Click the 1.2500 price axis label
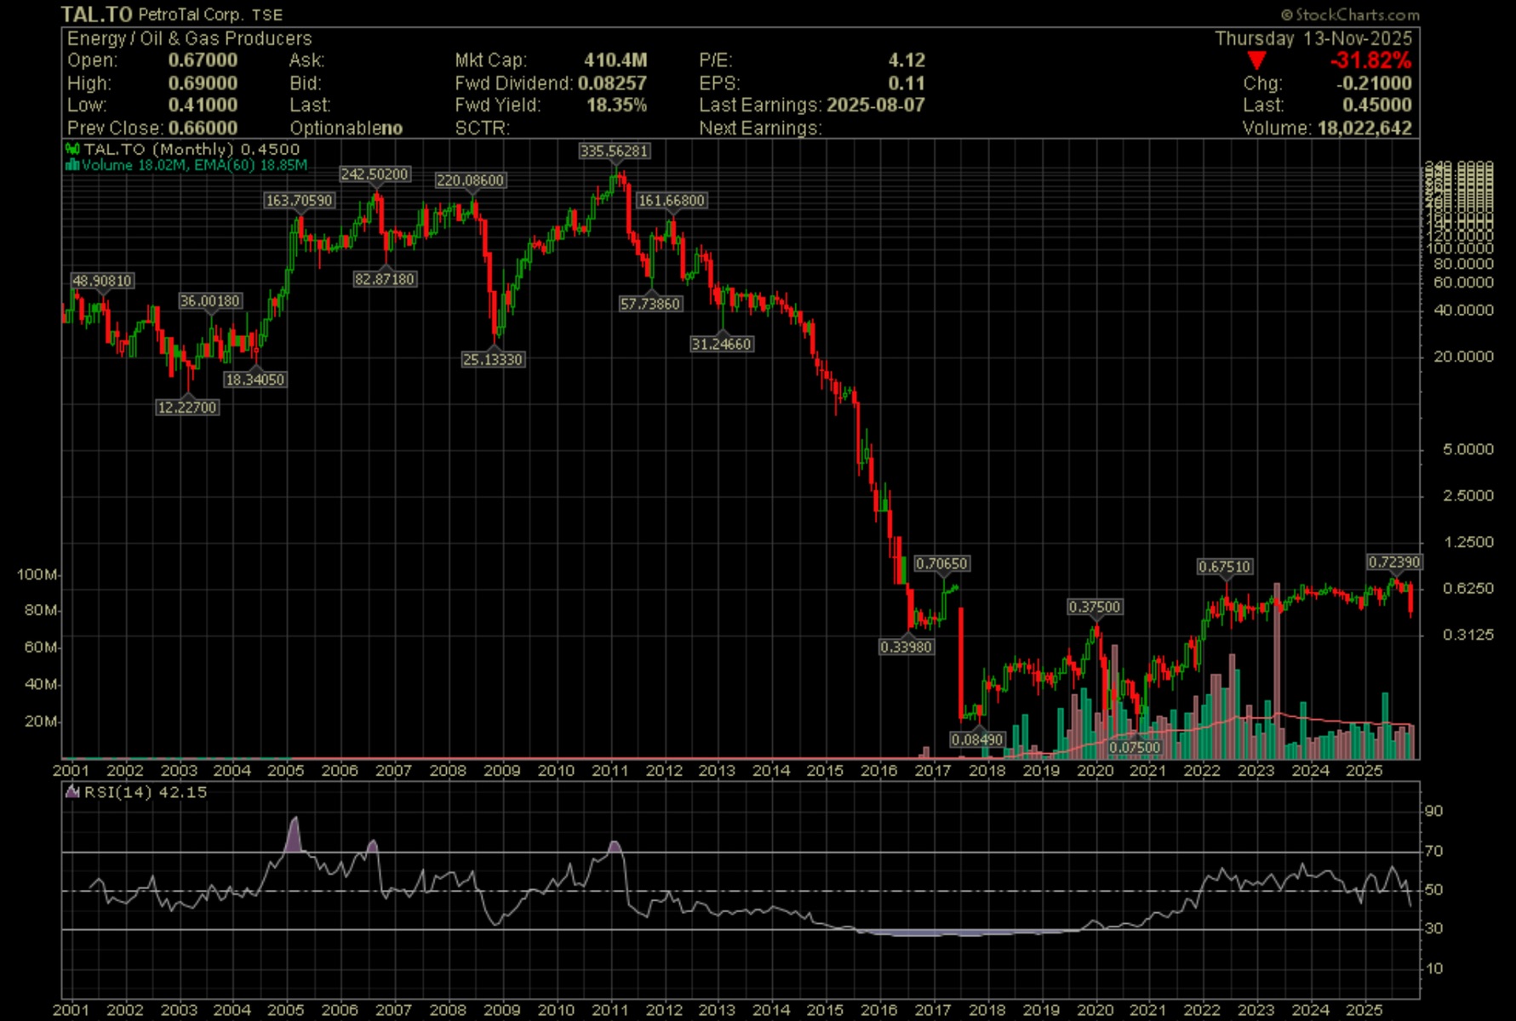The width and height of the screenshot is (1516, 1021). point(1468,542)
